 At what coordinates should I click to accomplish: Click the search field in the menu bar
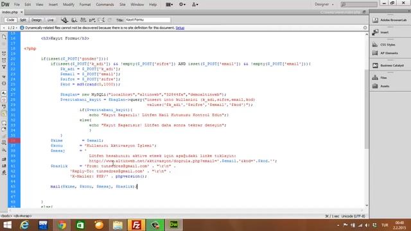pyautogui.click(x=359, y=4)
